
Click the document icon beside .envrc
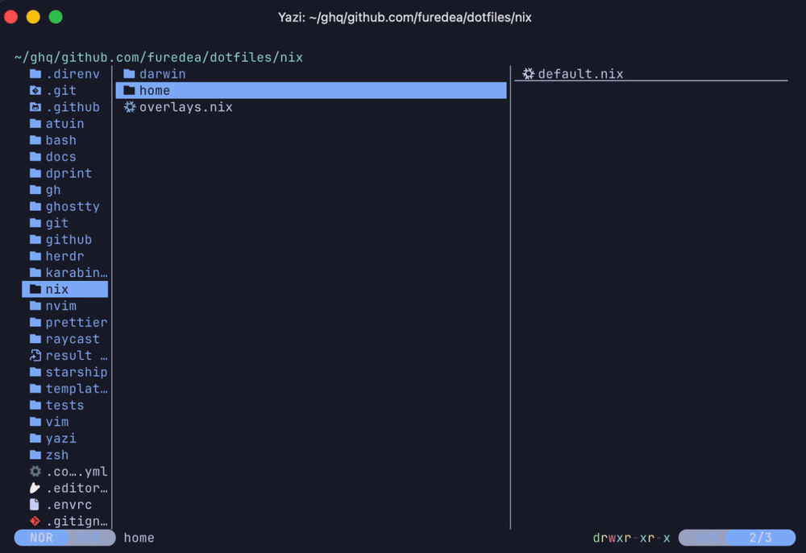coord(35,505)
